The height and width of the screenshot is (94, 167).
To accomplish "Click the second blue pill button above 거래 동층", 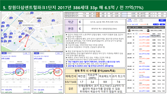I will click(162, 24).
